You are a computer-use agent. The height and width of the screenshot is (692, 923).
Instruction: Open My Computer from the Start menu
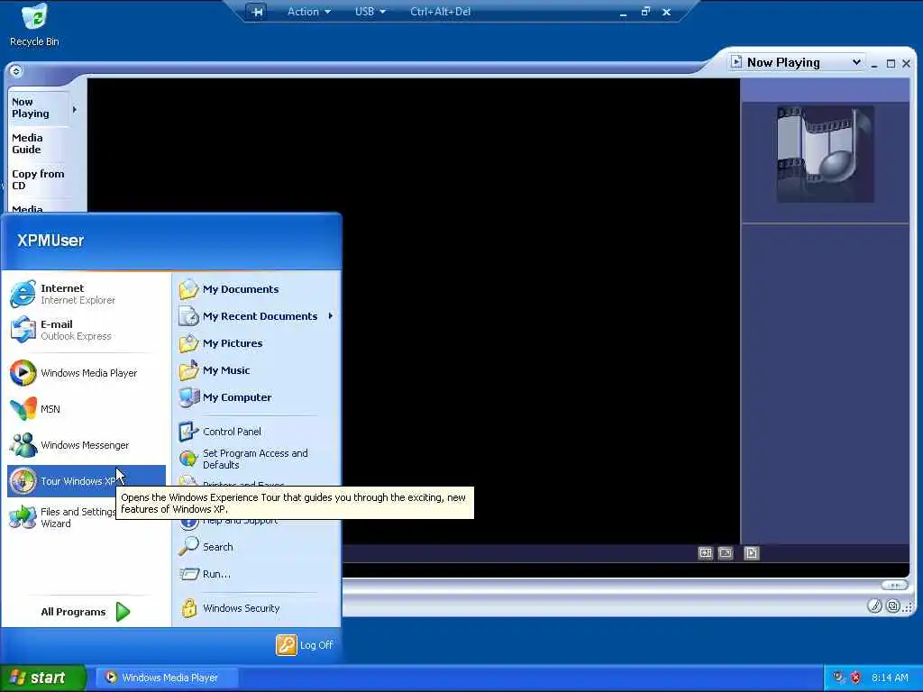(257, 397)
